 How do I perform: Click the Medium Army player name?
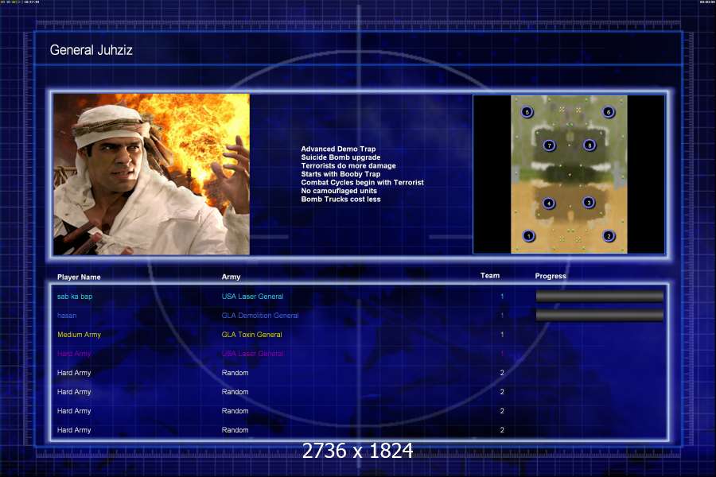(x=79, y=335)
